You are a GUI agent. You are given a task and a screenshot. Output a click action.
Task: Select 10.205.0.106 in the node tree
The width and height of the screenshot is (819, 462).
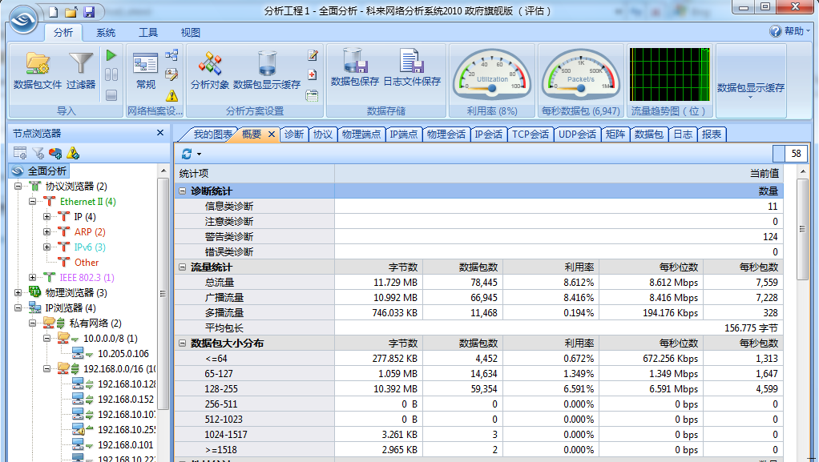[x=123, y=354]
